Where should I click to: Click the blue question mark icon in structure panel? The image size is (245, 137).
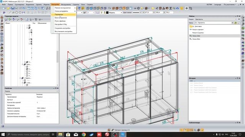point(14,19)
